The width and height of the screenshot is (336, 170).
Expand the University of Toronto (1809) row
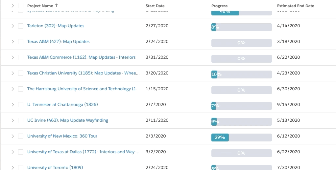point(12,168)
